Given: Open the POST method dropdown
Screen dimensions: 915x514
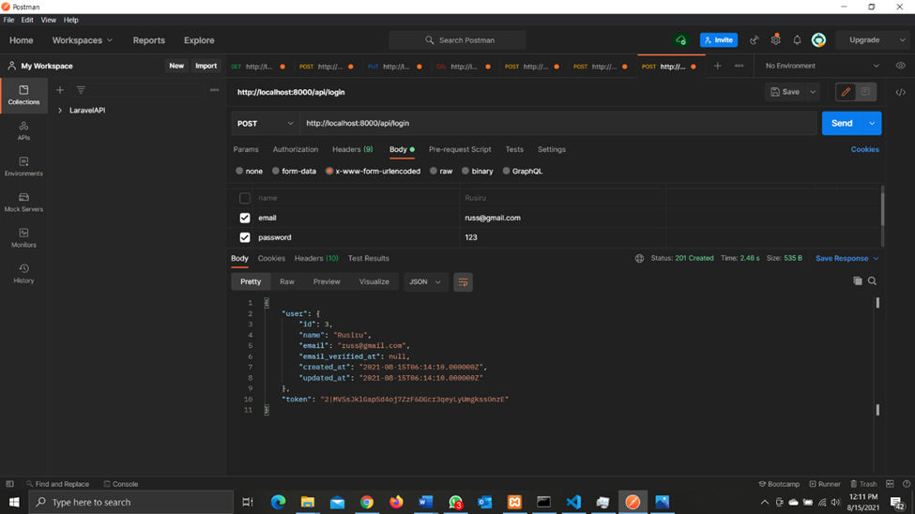Looking at the screenshot, I should click(265, 123).
